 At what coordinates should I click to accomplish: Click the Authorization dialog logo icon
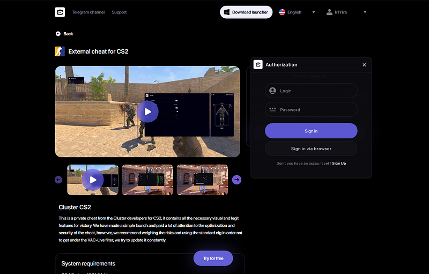[x=258, y=64]
